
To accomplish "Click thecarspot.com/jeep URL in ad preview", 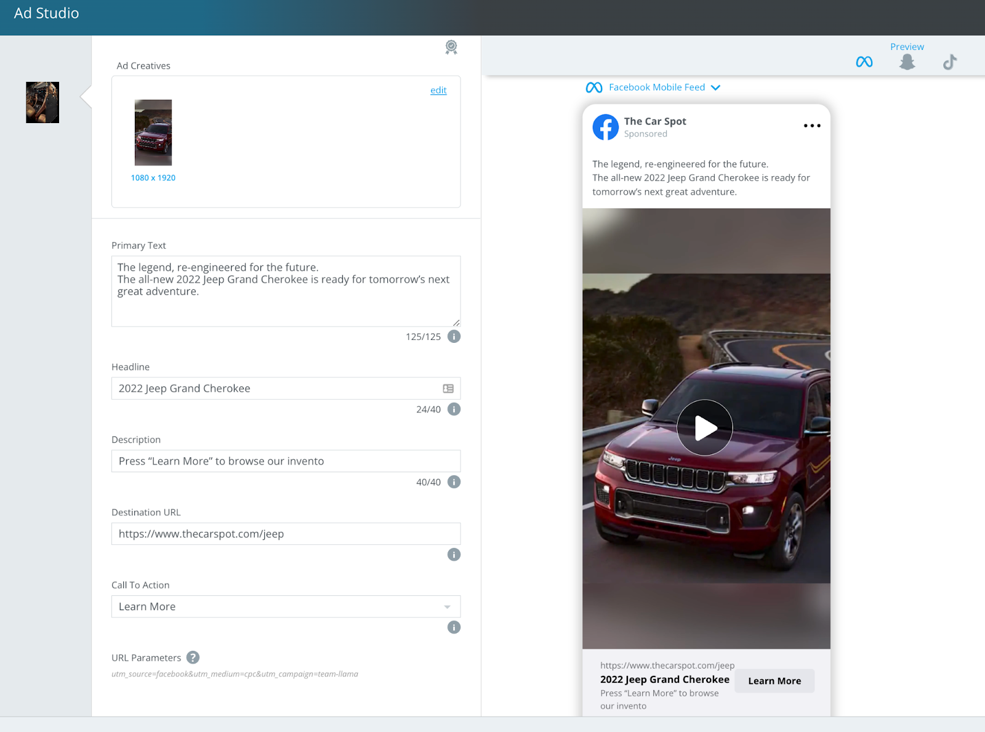I will pyautogui.click(x=667, y=666).
